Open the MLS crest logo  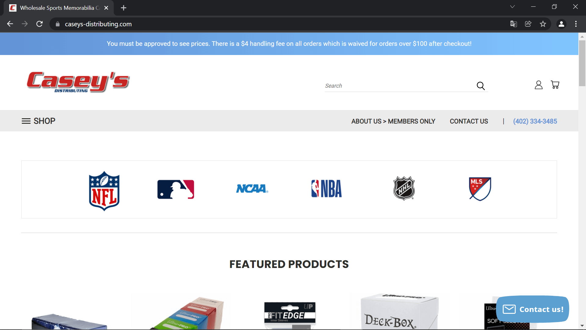[480, 189]
